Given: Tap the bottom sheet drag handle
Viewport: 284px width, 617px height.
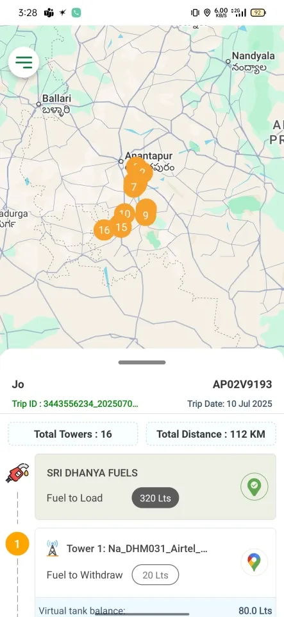Looking at the screenshot, I should pos(142,362).
